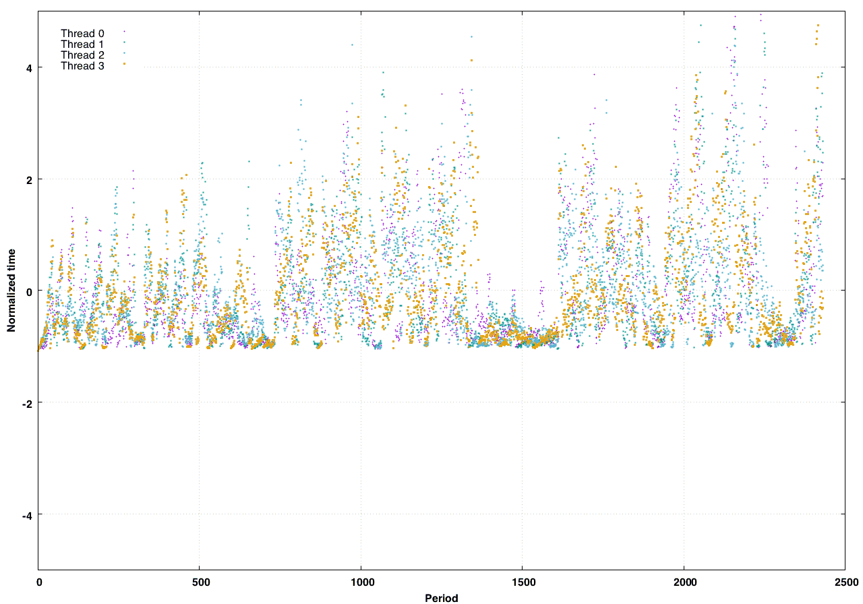The height and width of the screenshot is (604, 863).
Task: Click the x-axis tick label 2500
Action: pos(845,582)
